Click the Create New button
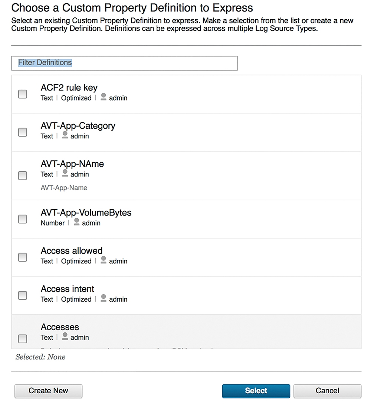The width and height of the screenshot is (371, 407). pyautogui.click(x=48, y=391)
